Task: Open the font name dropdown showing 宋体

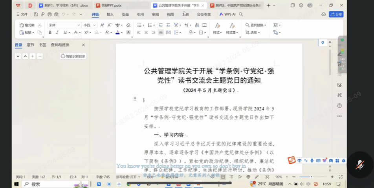Action: [64, 25]
